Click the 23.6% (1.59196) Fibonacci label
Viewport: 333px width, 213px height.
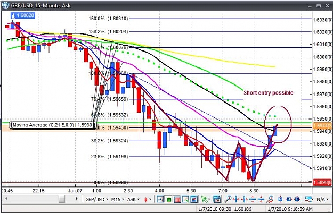110,157
